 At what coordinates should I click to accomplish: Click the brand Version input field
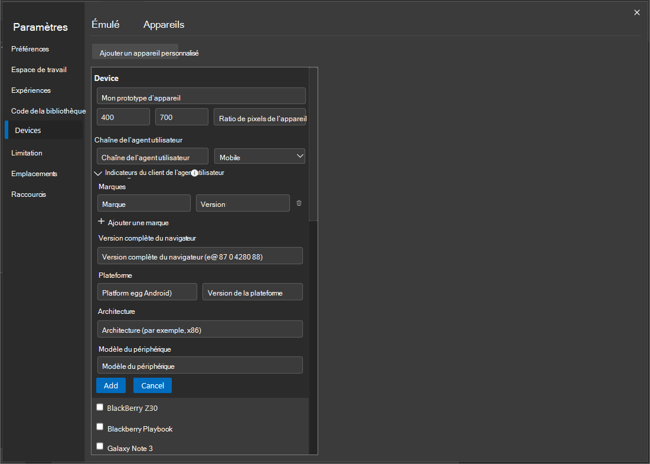(x=243, y=203)
